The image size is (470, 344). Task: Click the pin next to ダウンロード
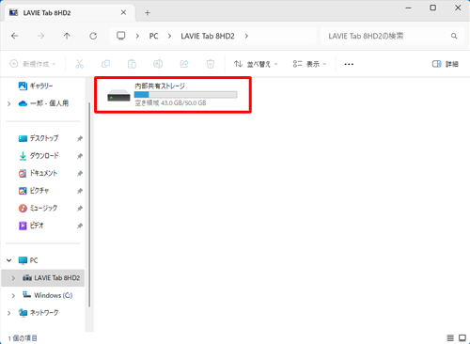[80, 156]
